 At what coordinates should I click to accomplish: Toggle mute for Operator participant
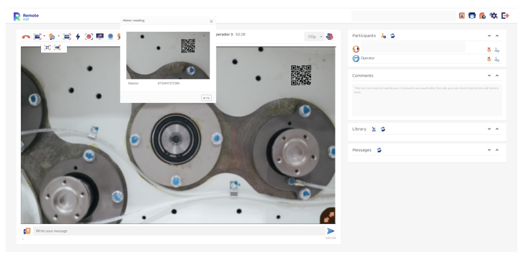point(489,60)
